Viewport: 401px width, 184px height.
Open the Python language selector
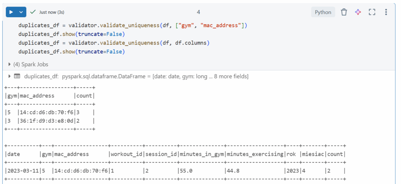(323, 12)
